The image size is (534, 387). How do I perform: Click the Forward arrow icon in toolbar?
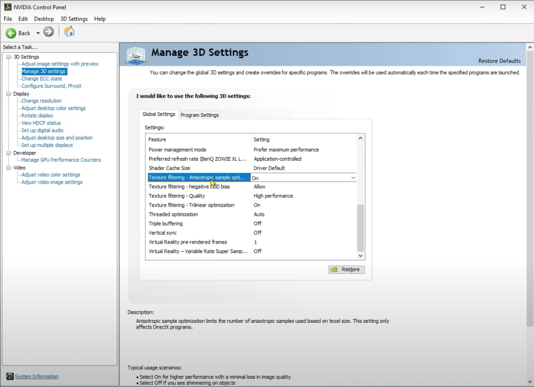click(48, 32)
